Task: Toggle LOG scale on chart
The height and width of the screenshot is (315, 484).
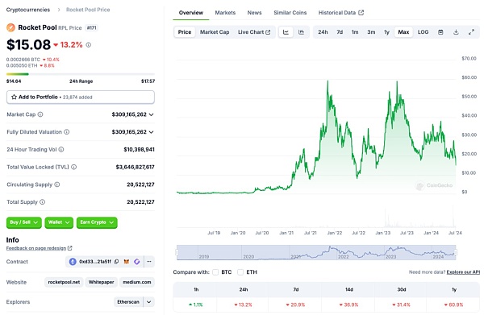Action: pos(423,32)
